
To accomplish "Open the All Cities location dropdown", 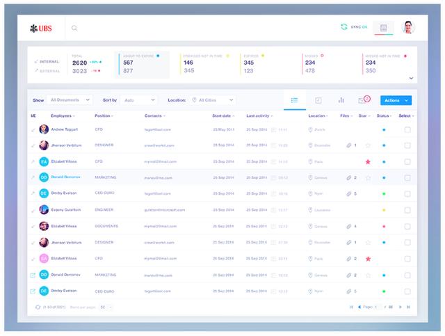I will click(213, 100).
